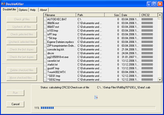
Task: Tick the checkbox for console.log.lck
Action: click(x=46, y=49)
